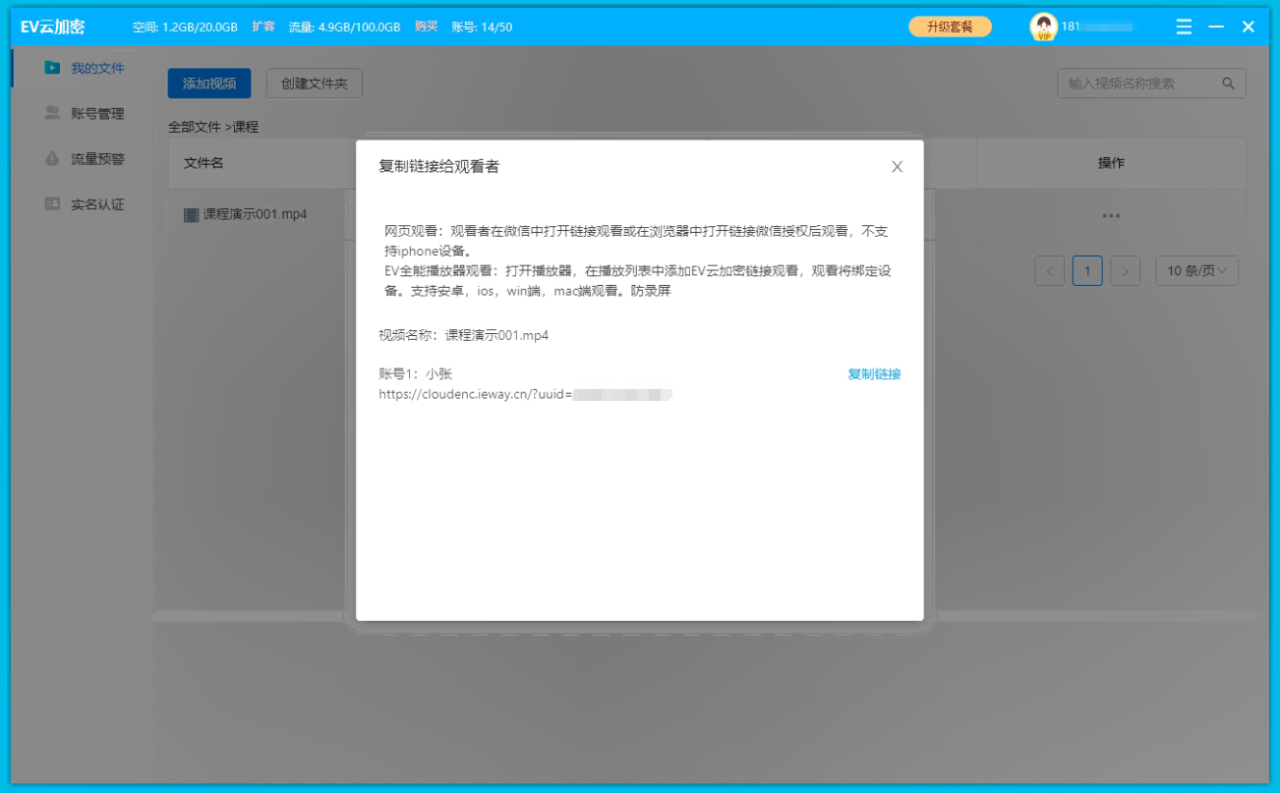This screenshot has width=1280, height=793.
Task: Click the 账号: 14/50 indicator
Action: point(482,27)
